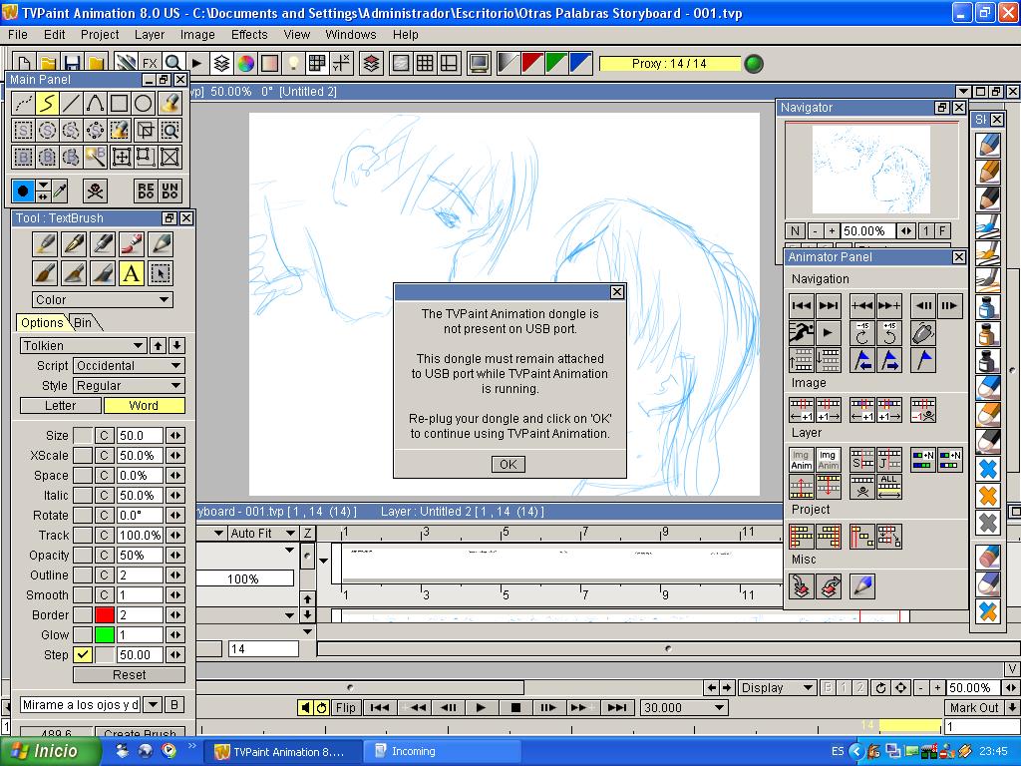The height and width of the screenshot is (766, 1021).
Task: Click the green channel triangle icon
Action: point(556,63)
